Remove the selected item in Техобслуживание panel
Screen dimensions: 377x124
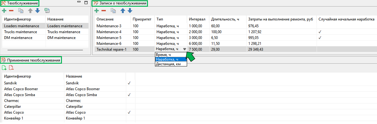pos(11,11)
